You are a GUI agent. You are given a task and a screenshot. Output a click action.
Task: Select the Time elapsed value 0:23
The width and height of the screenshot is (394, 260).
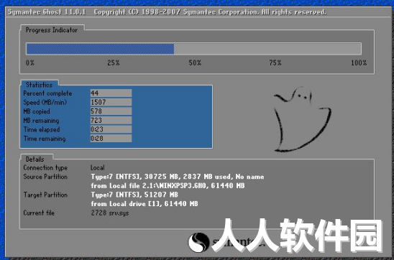(111, 129)
